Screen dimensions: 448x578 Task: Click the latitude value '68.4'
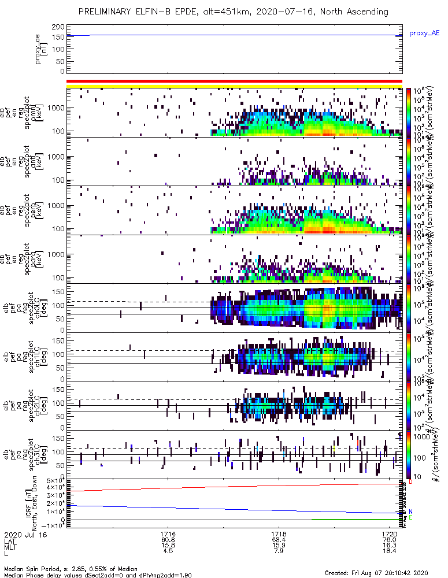[279, 540]
